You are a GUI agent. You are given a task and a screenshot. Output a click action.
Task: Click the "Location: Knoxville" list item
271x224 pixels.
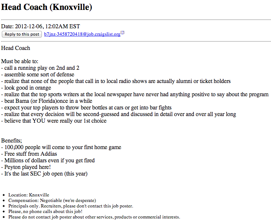tap(29, 195)
